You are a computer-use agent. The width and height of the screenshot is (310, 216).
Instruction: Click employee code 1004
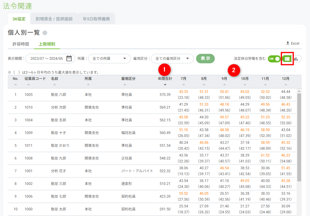click(x=29, y=120)
